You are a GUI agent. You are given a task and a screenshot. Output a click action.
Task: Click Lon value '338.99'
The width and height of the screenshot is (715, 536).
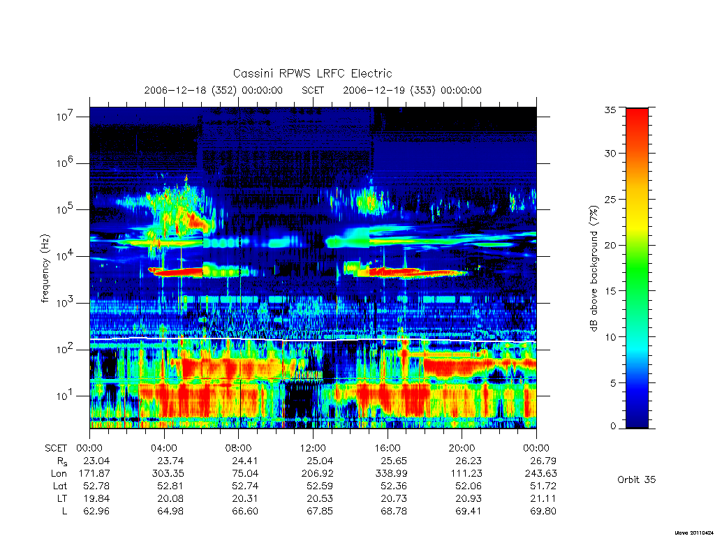(x=391, y=474)
